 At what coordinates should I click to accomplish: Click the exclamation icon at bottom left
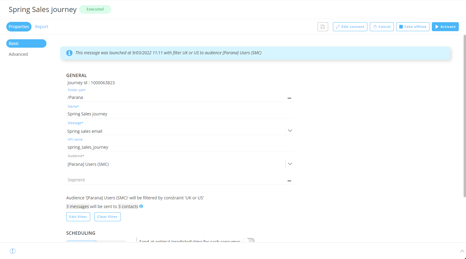12,251
